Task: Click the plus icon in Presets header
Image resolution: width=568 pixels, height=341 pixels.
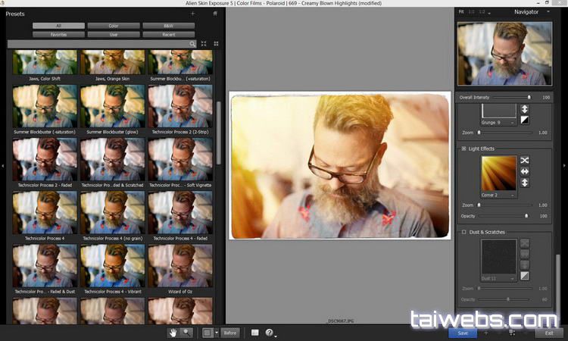Action: [x=192, y=13]
